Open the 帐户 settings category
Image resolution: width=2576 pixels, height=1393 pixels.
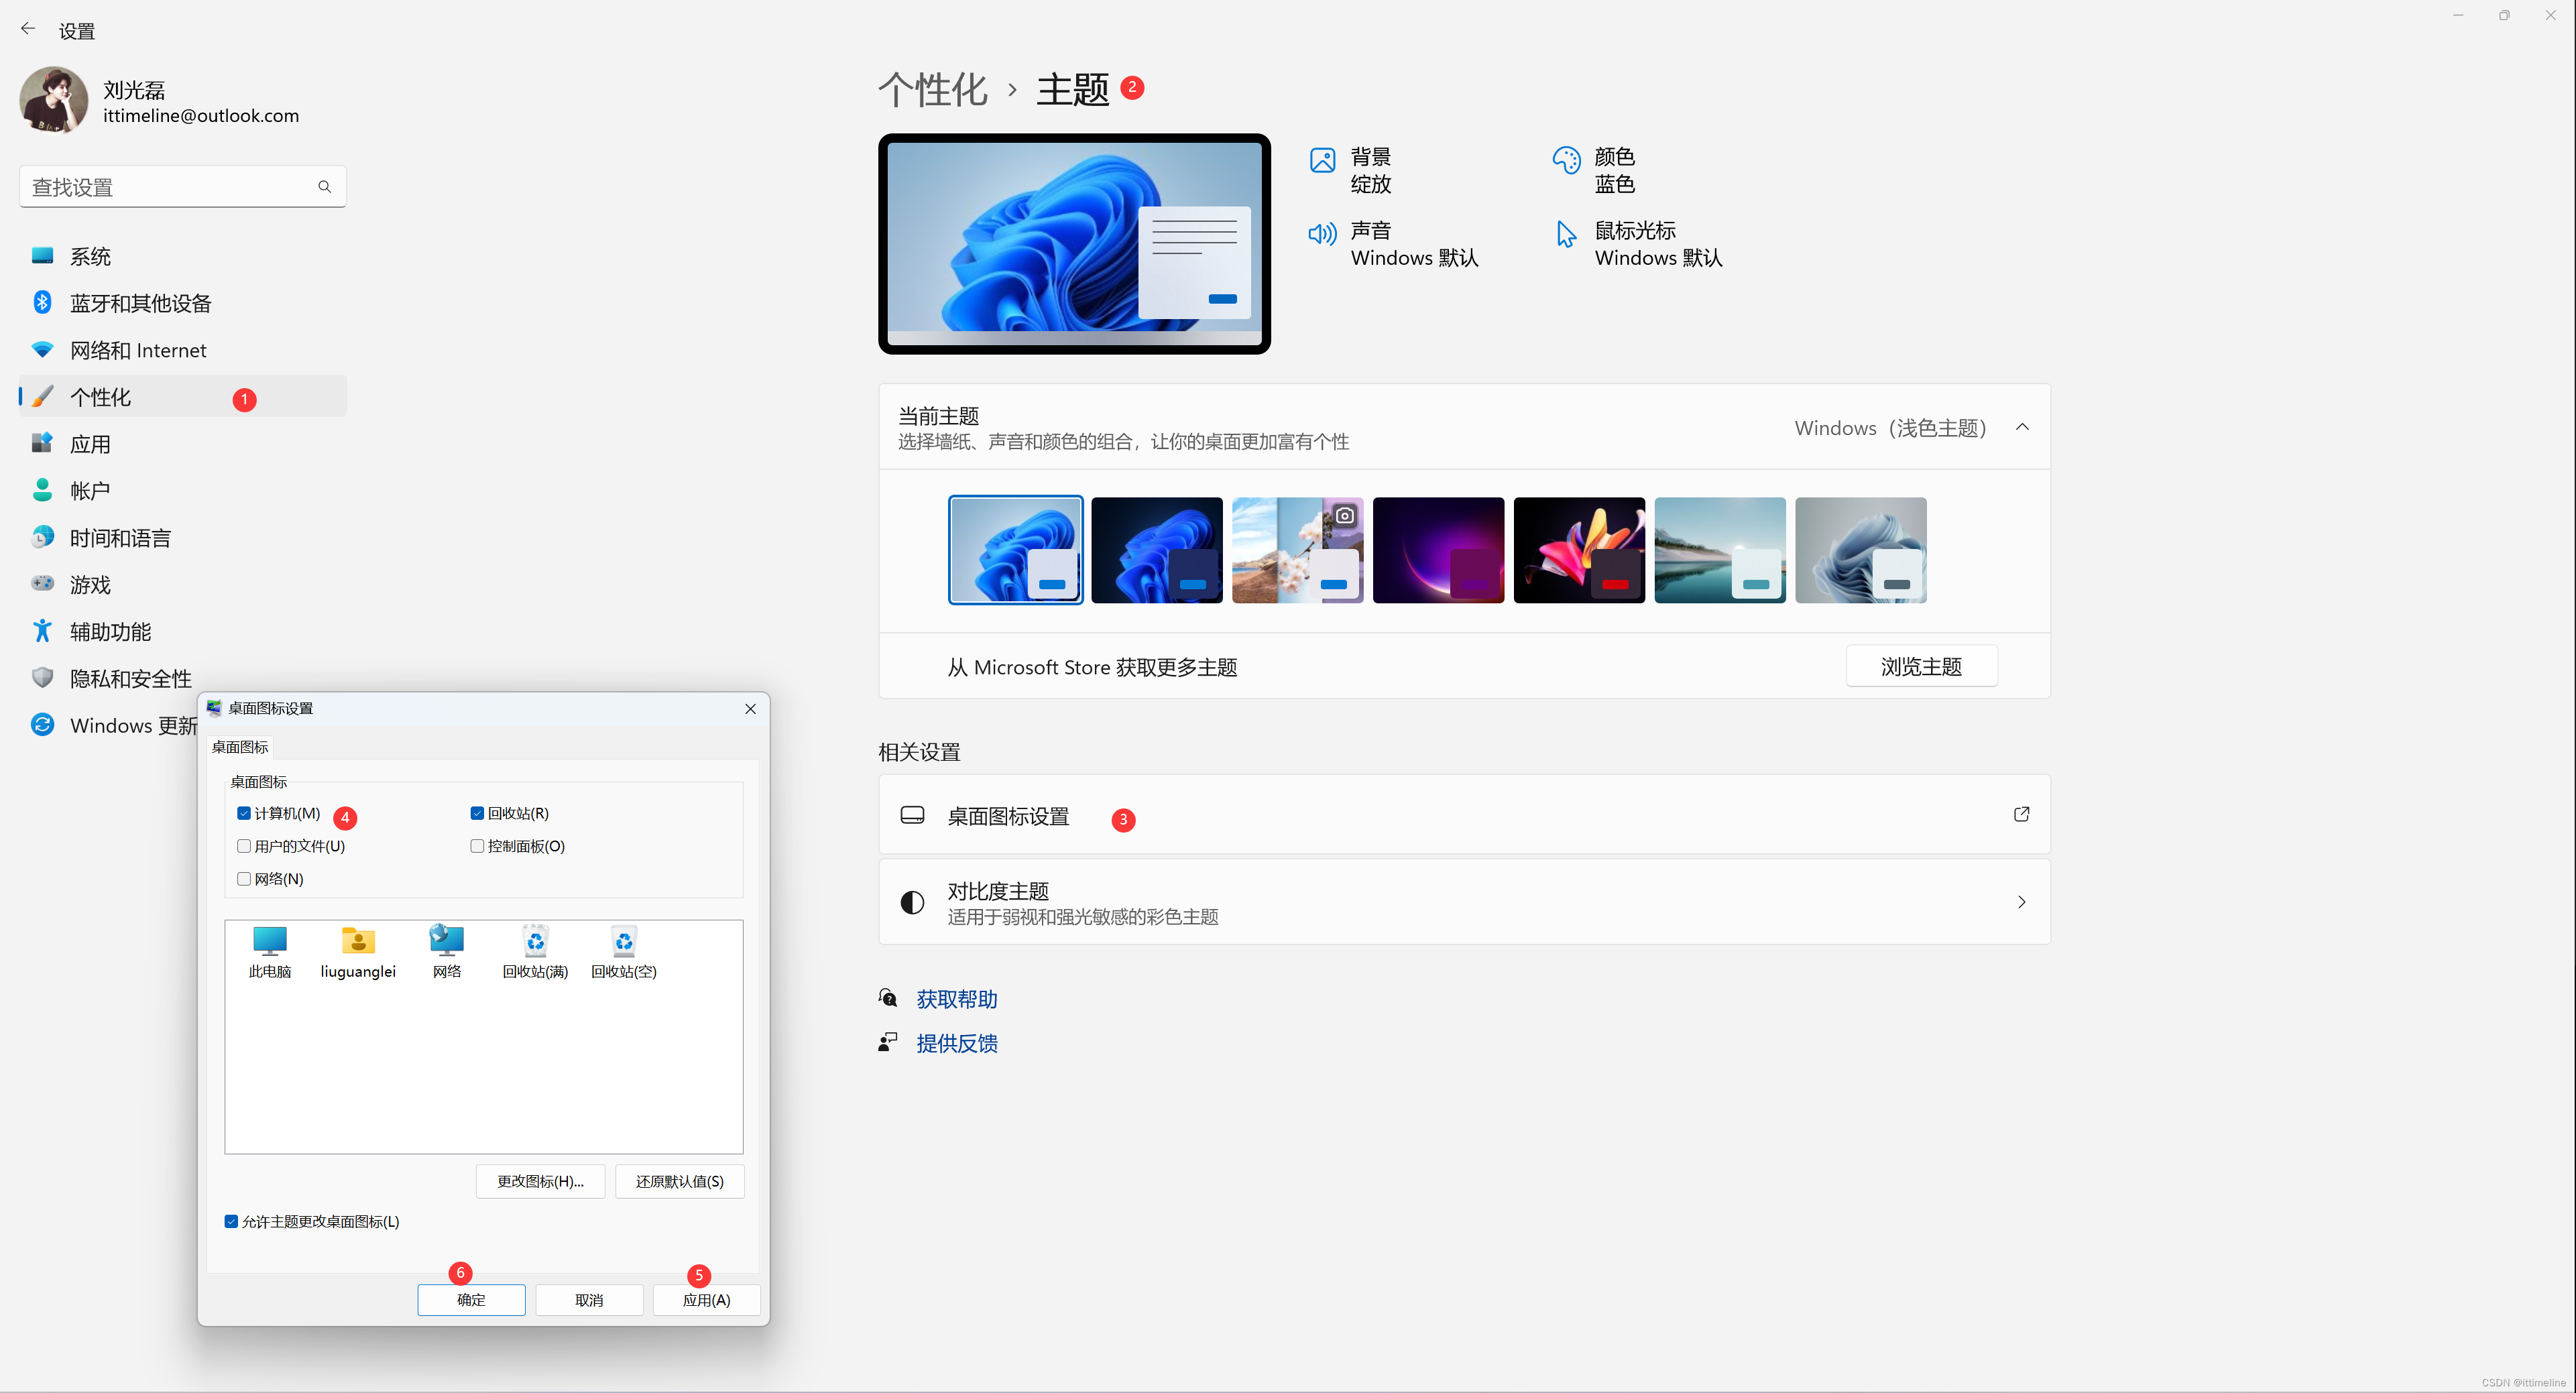[183, 491]
